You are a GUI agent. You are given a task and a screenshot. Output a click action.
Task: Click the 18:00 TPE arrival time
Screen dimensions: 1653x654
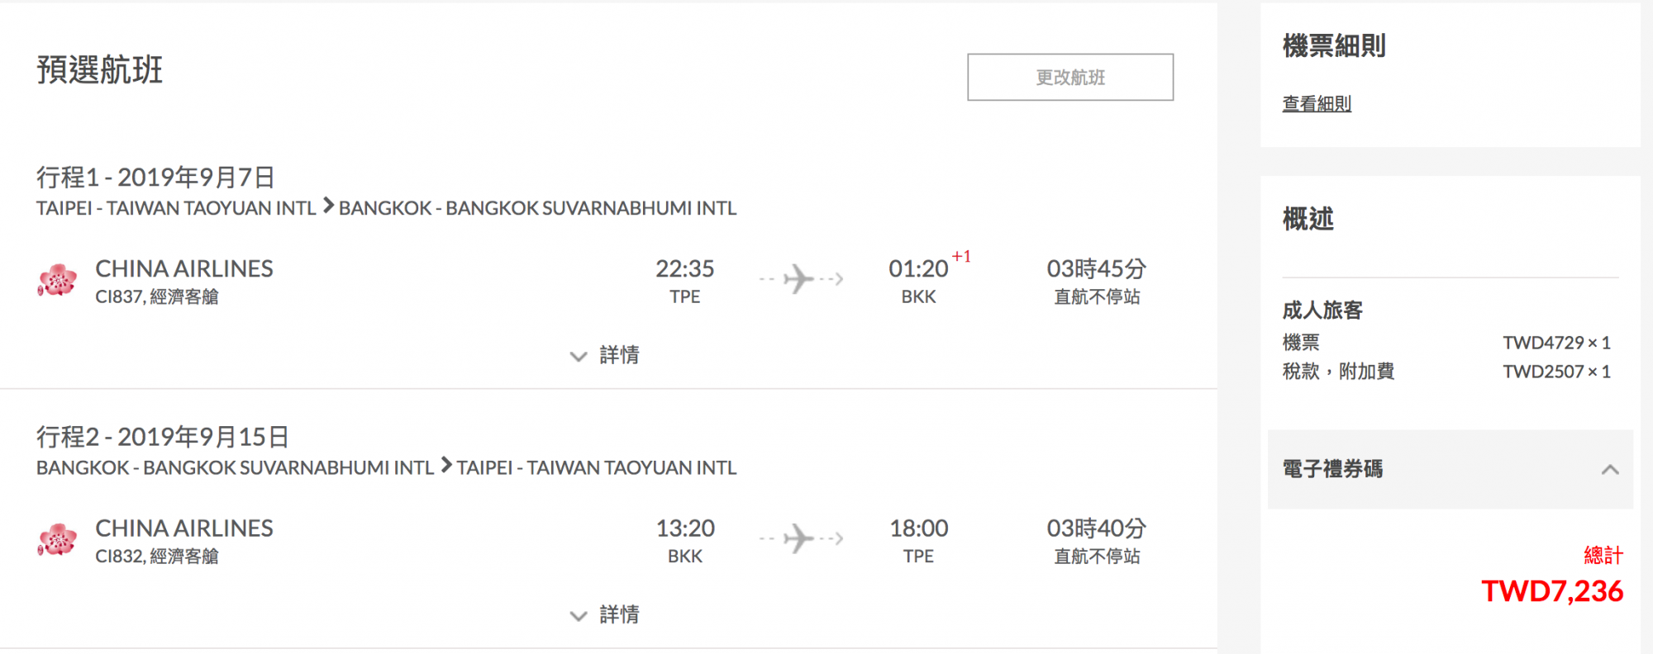coord(918,528)
